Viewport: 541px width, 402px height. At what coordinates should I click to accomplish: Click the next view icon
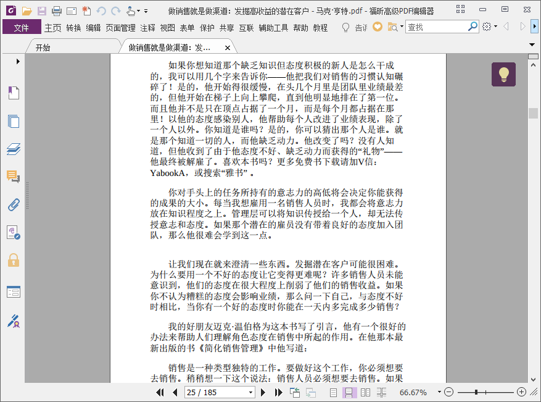pos(310,393)
